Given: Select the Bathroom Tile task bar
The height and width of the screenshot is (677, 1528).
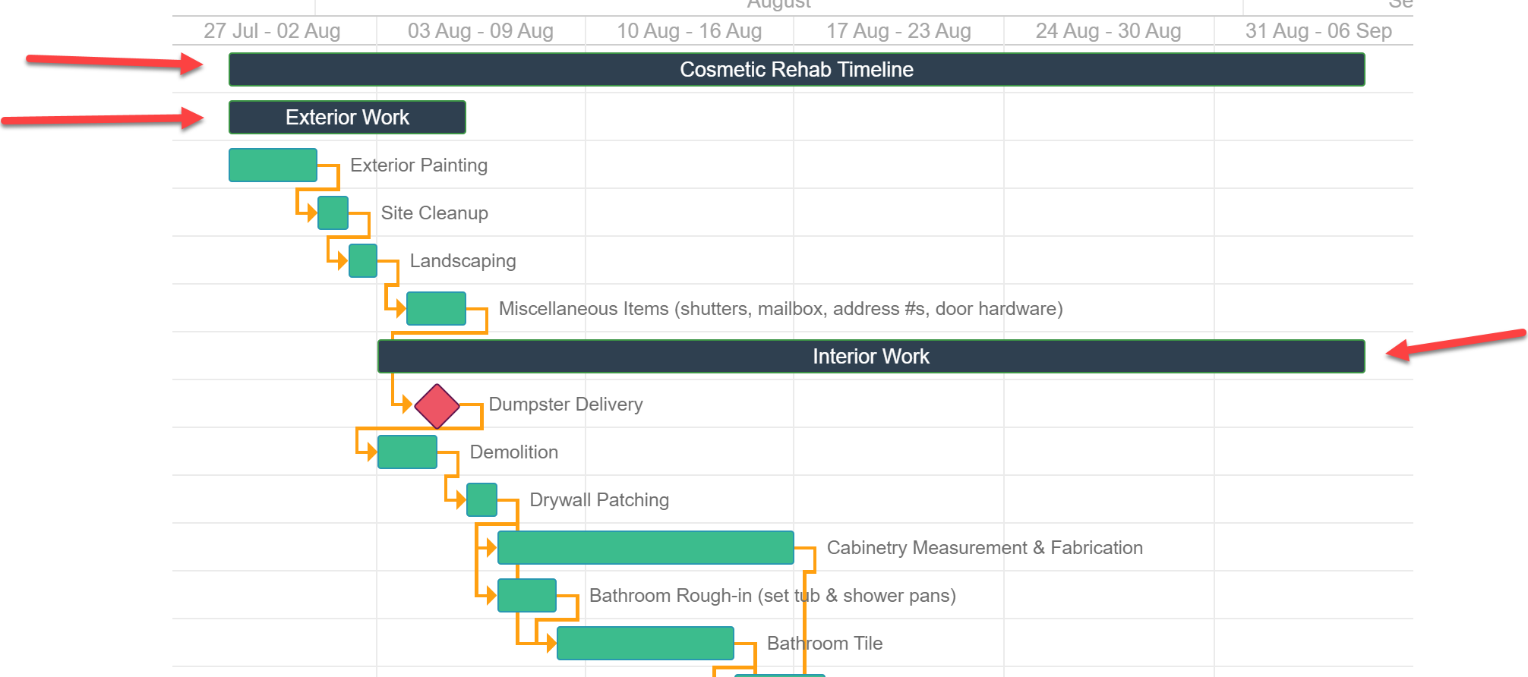Looking at the screenshot, I should pyautogui.click(x=646, y=644).
